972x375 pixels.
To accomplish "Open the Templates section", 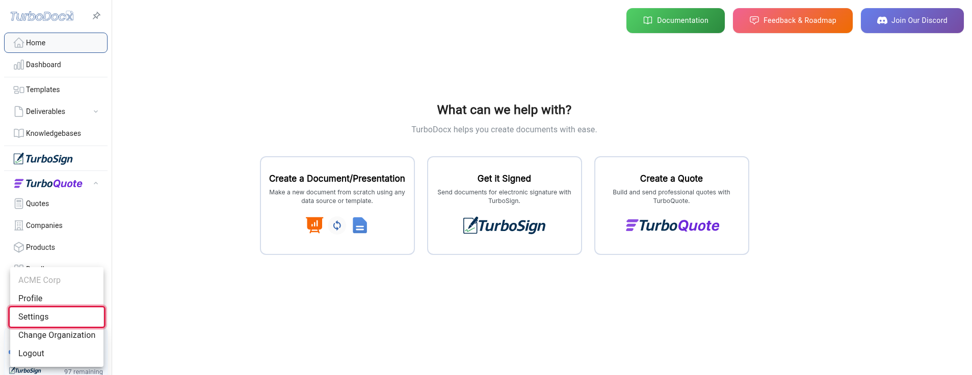I will (x=56, y=90).
